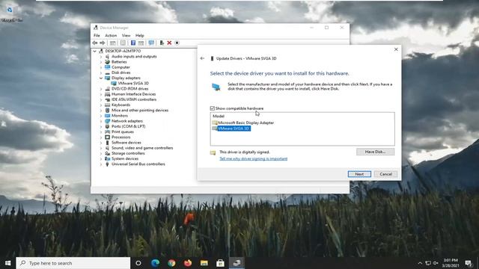Select Print queues in the tree
Image resolution: width=479 pixels, height=269 pixels.
tap(123, 132)
